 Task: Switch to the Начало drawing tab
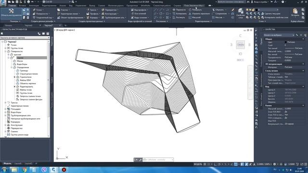[9, 25]
